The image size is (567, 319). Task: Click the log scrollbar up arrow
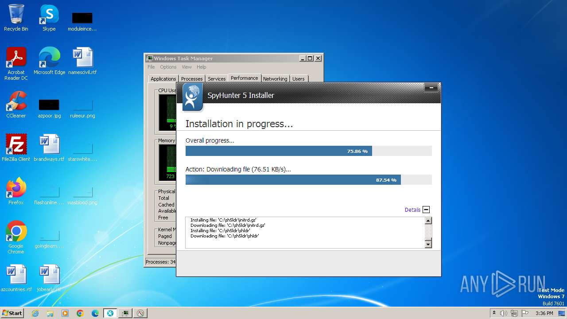tap(428, 221)
